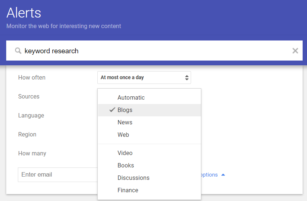Image resolution: width=307 pixels, height=201 pixels.
Task: Click the Language label
Action: pos(31,115)
